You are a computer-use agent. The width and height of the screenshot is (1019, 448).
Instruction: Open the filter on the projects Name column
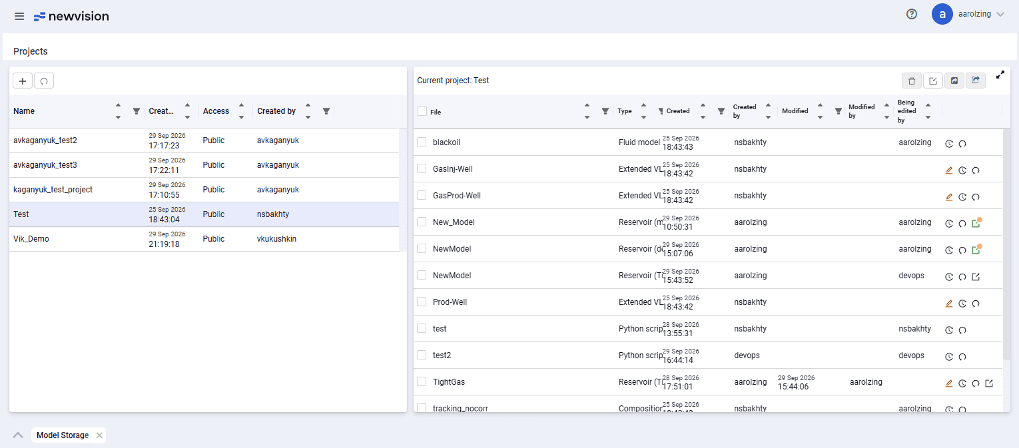[137, 111]
